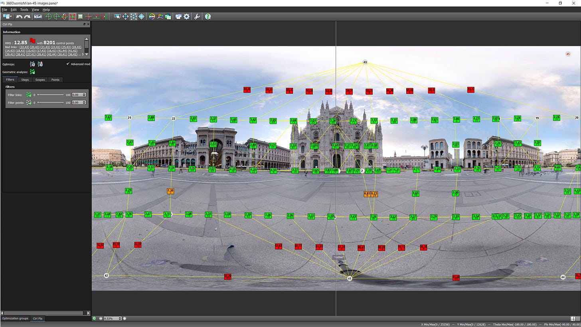
Task: Toggle the Advanced mode checkbox
Action: [68, 64]
